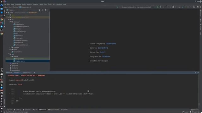Image resolution: width=202 pixels, height=113 pixels.
Task: Open Chrome browser from the OS dock
Action: pyautogui.click(x=2, y=19)
